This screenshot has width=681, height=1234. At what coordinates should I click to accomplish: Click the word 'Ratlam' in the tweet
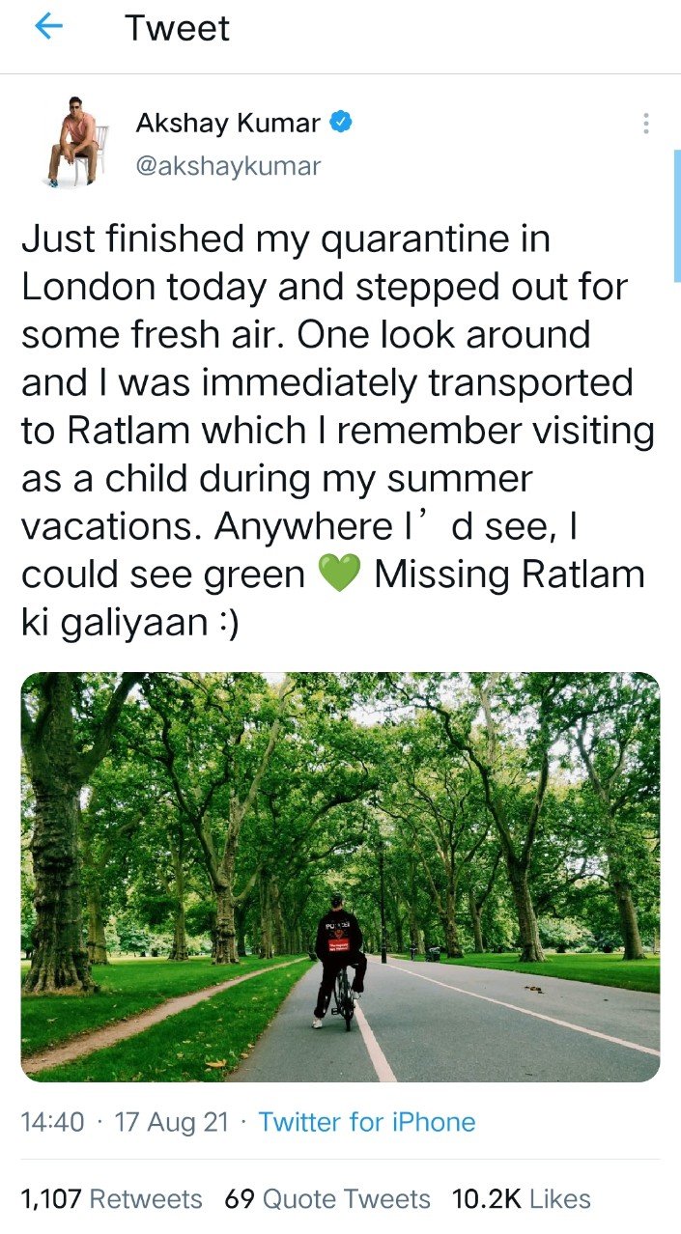point(123,429)
